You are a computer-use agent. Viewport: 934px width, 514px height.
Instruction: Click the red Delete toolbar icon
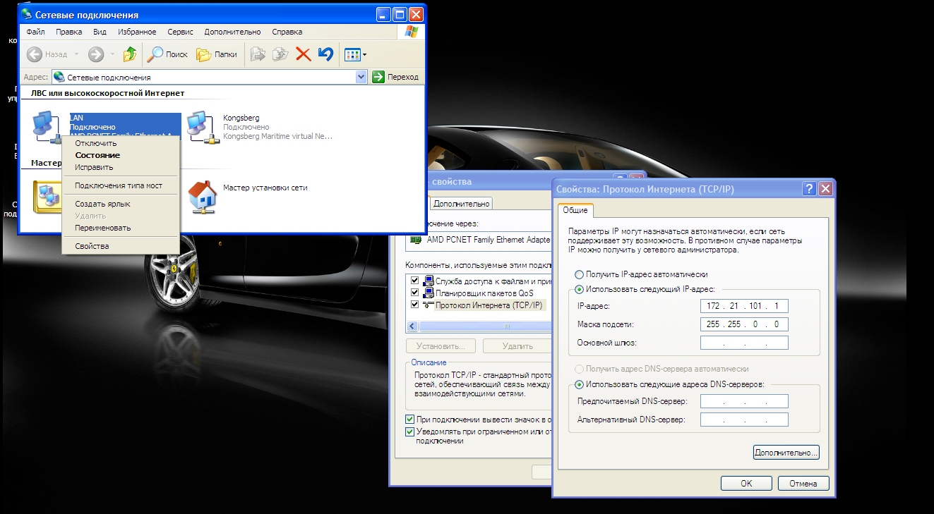pyautogui.click(x=303, y=54)
